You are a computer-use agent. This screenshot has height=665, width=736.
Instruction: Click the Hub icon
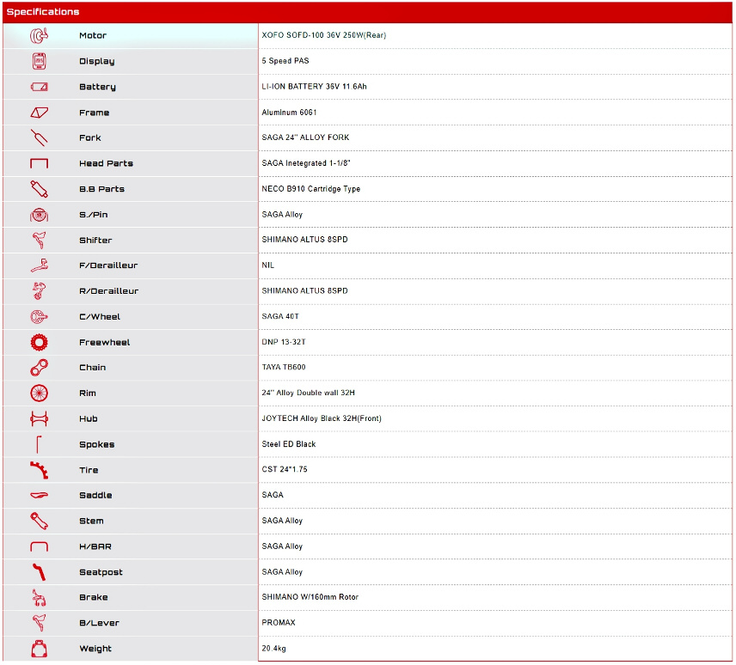pyautogui.click(x=39, y=419)
